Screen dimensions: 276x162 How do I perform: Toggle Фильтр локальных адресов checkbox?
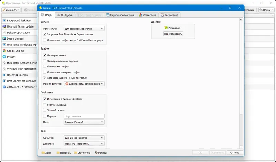(45, 61)
